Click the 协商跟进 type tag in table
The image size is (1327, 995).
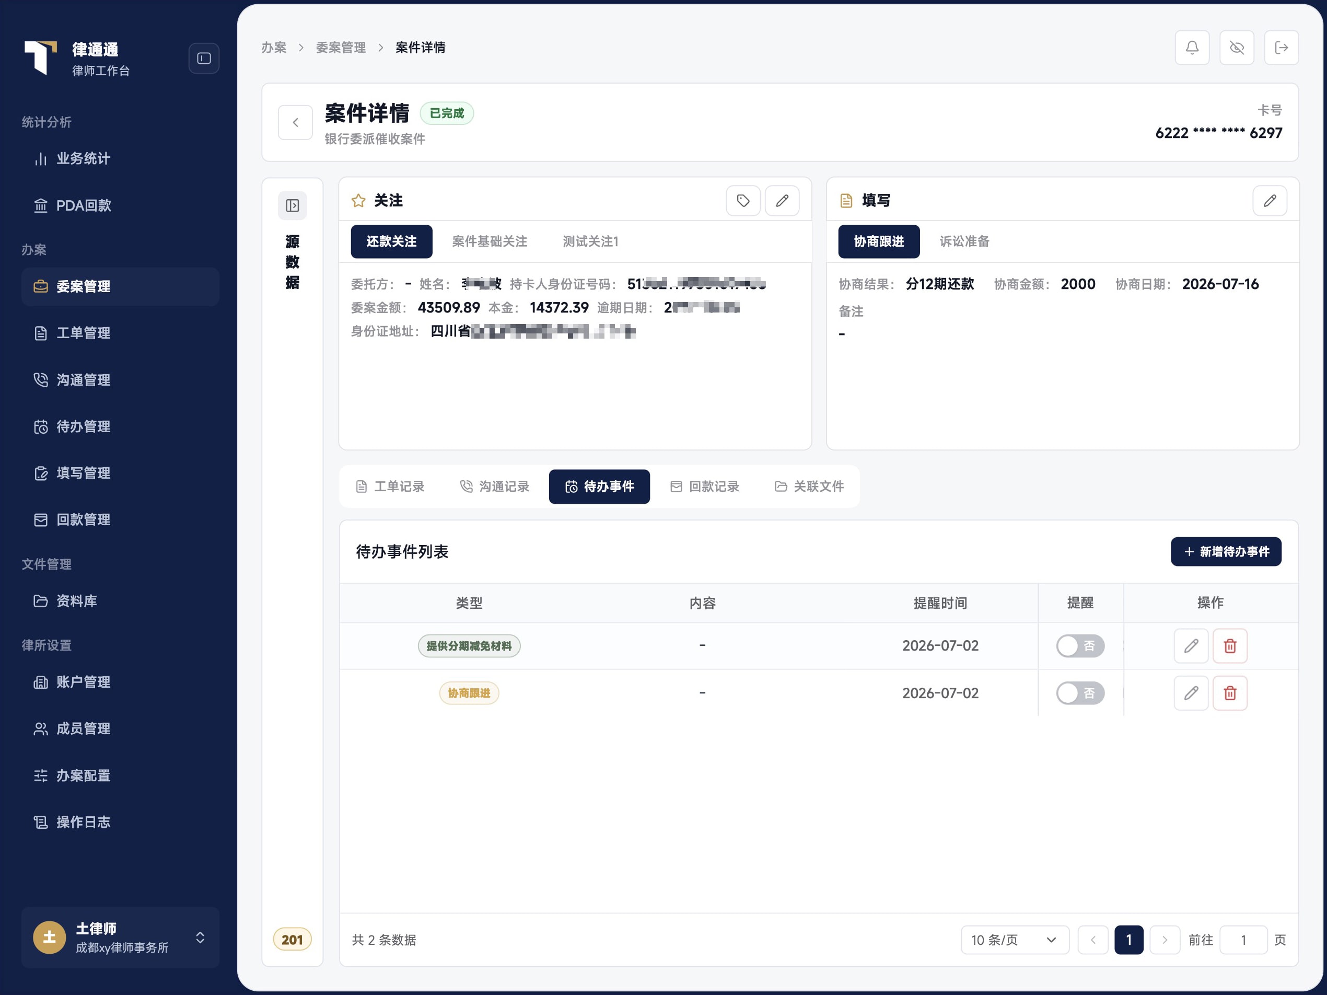[469, 693]
